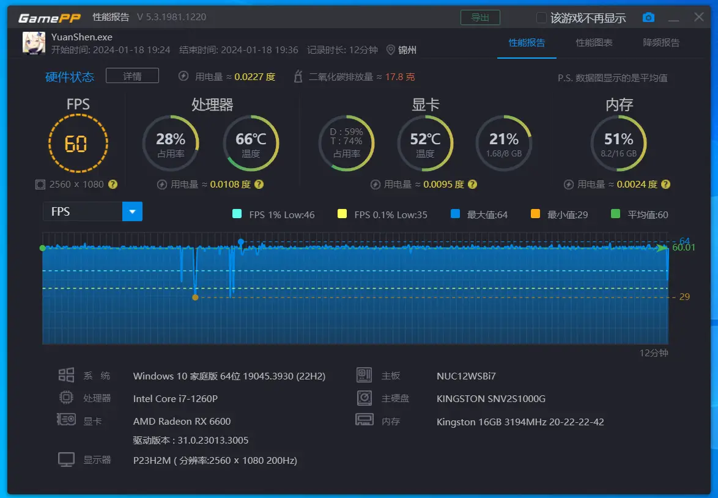
Task: Click the processor 28% usage gauge
Action: 171,143
